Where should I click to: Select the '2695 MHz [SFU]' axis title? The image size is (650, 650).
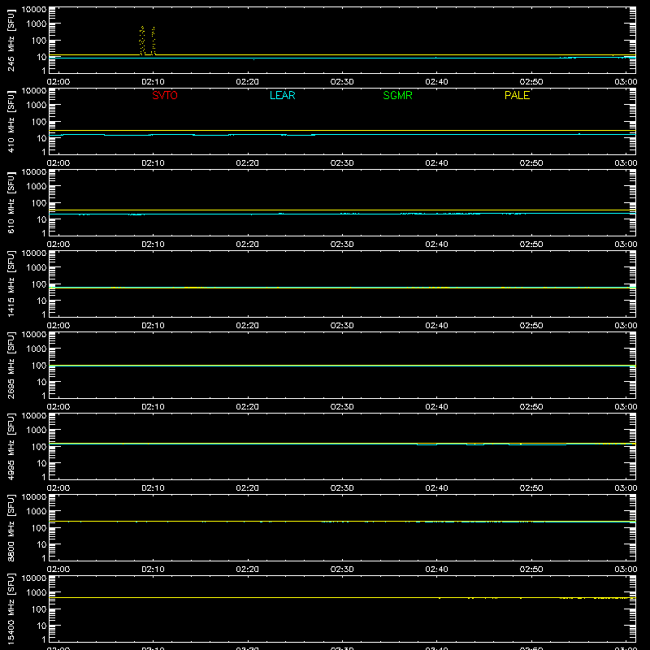coord(11,365)
